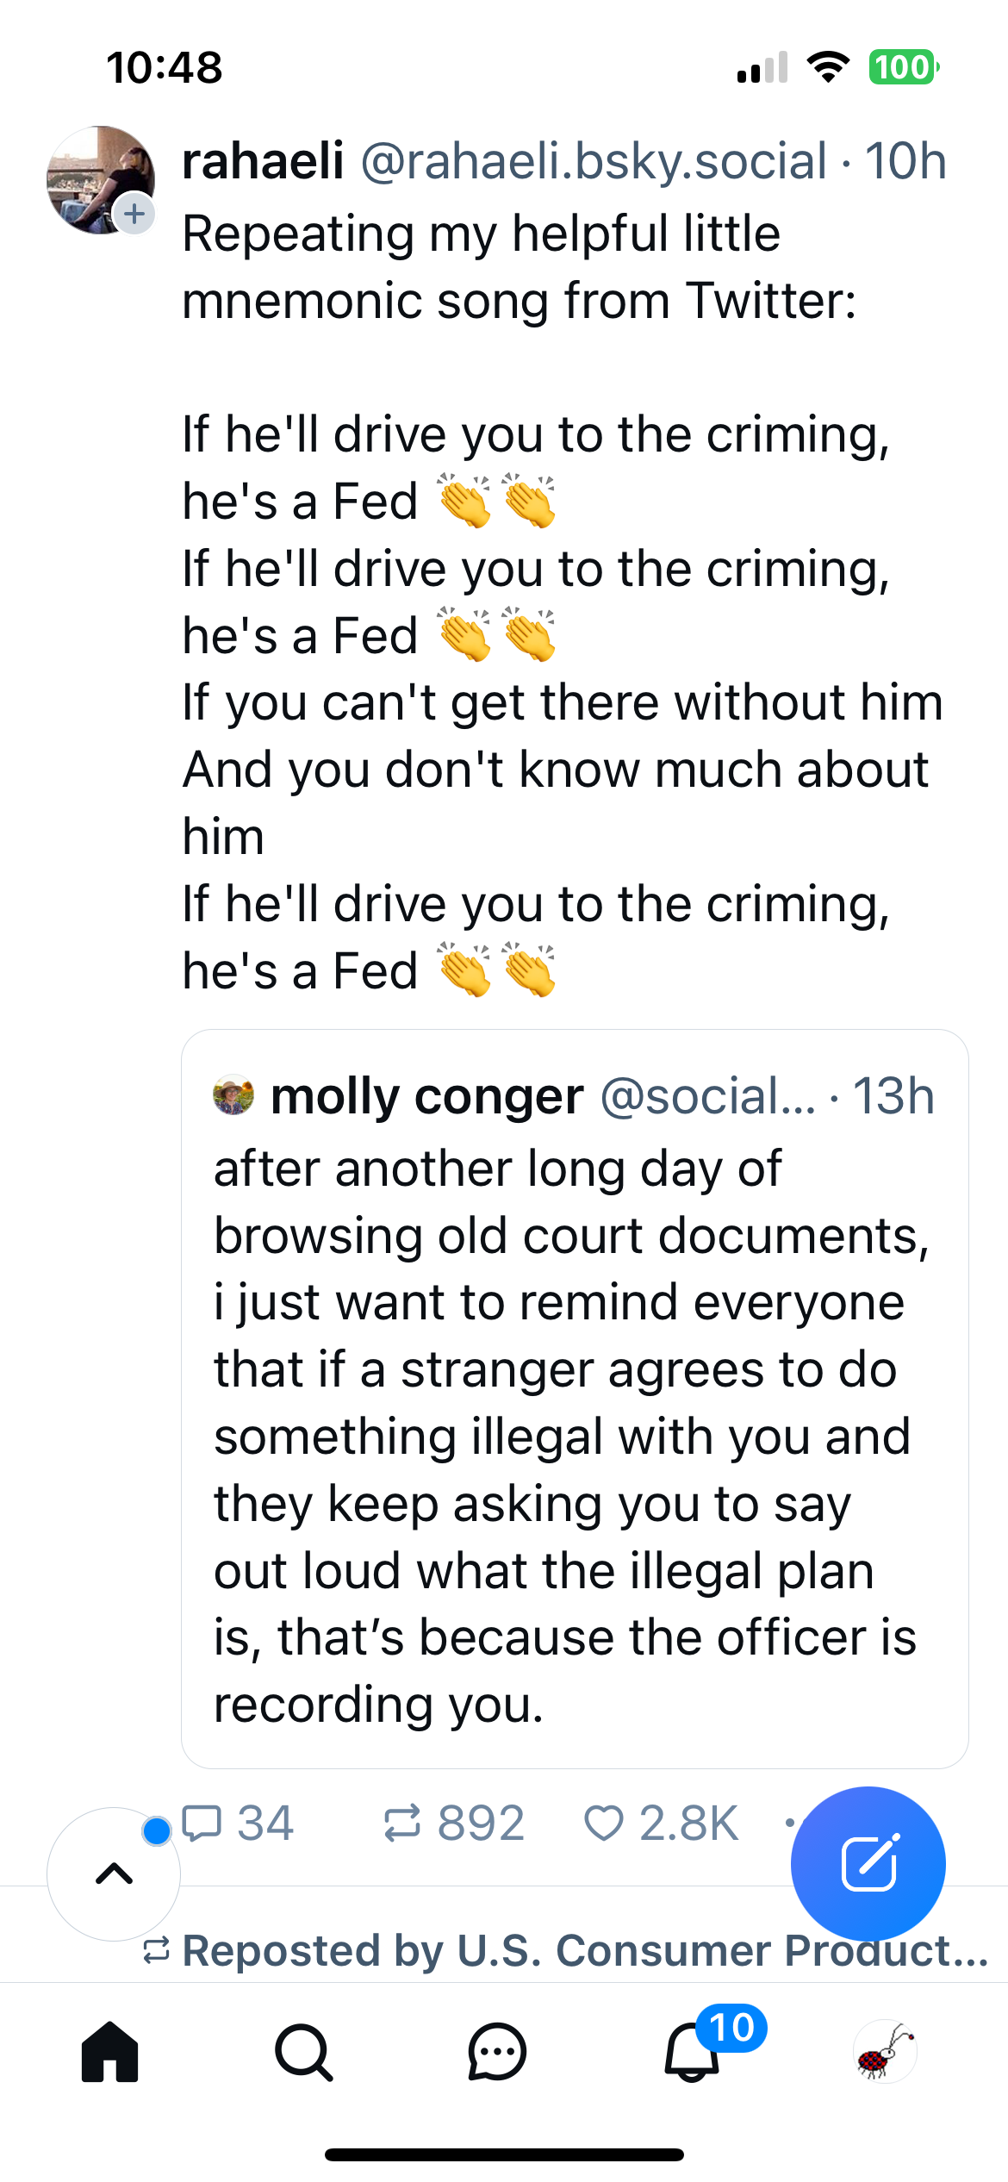This screenshot has height=2182, width=1008.
Task: Follow rahaeli via avatar plus badge
Action: (134, 214)
